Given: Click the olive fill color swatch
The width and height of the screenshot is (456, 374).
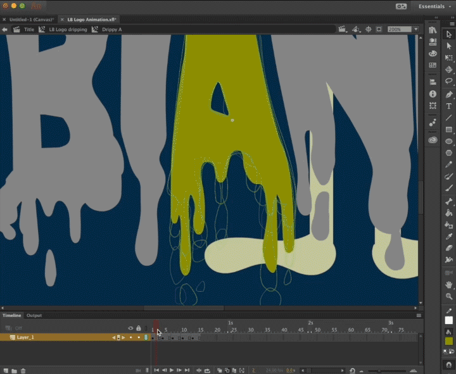Looking at the screenshot, I should [449, 341].
